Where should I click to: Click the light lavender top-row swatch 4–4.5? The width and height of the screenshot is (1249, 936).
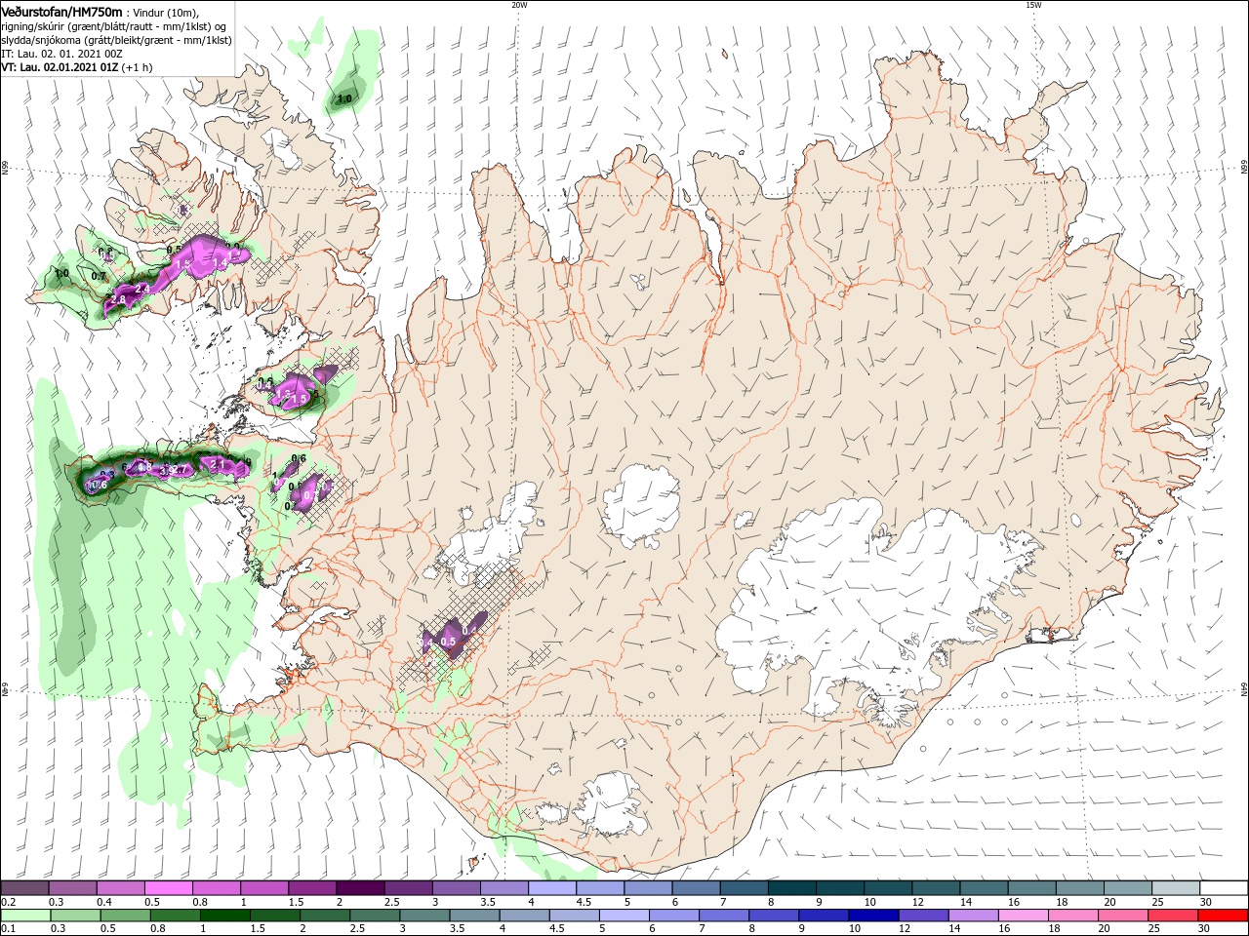551,888
